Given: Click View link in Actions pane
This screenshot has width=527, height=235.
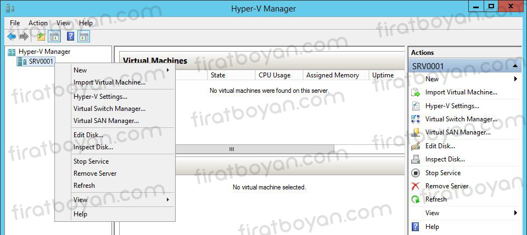Looking at the screenshot, I should 432,213.
